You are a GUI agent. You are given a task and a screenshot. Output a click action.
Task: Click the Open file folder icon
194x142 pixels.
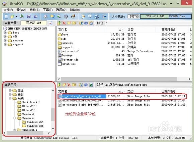click(x=12, y=16)
